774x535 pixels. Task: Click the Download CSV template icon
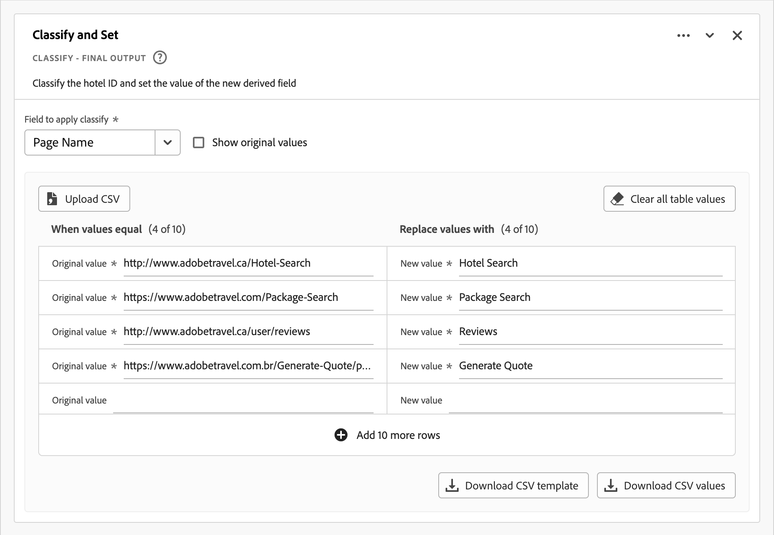tap(452, 485)
